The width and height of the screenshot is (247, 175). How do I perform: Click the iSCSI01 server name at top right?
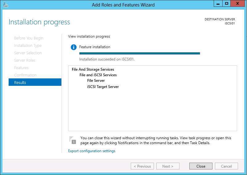tap(230, 23)
